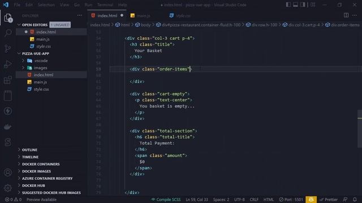This screenshot has height=203, width=362.
Task: Open the Extensions view icon
Action: (8, 80)
